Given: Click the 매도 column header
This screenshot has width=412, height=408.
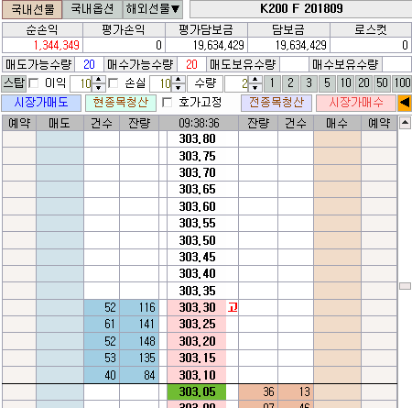Looking at the screenshot, I should click(60, 123).
